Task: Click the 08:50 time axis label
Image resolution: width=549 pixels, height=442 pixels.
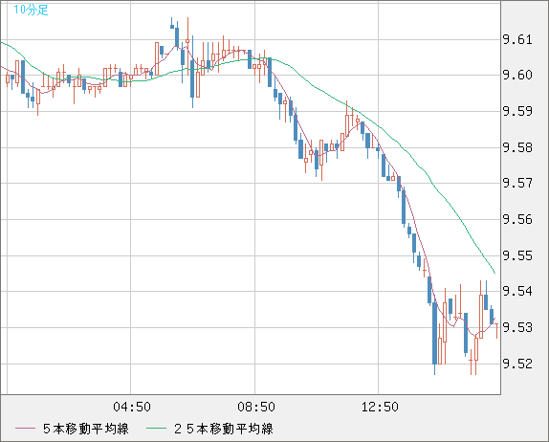Action: coord(256,407)
